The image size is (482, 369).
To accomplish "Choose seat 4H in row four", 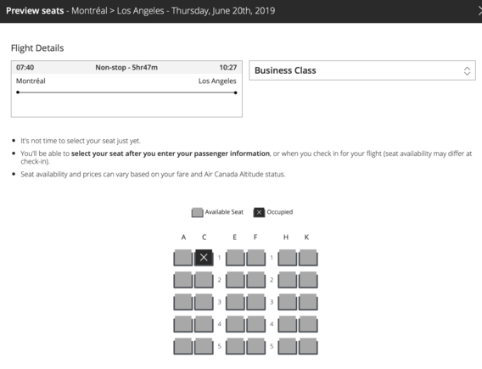I will (x=288, y=324).
